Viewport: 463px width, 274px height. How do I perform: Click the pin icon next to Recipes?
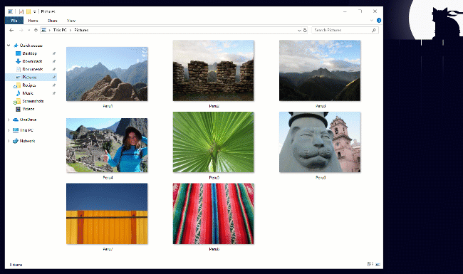[x=54, y=85]
